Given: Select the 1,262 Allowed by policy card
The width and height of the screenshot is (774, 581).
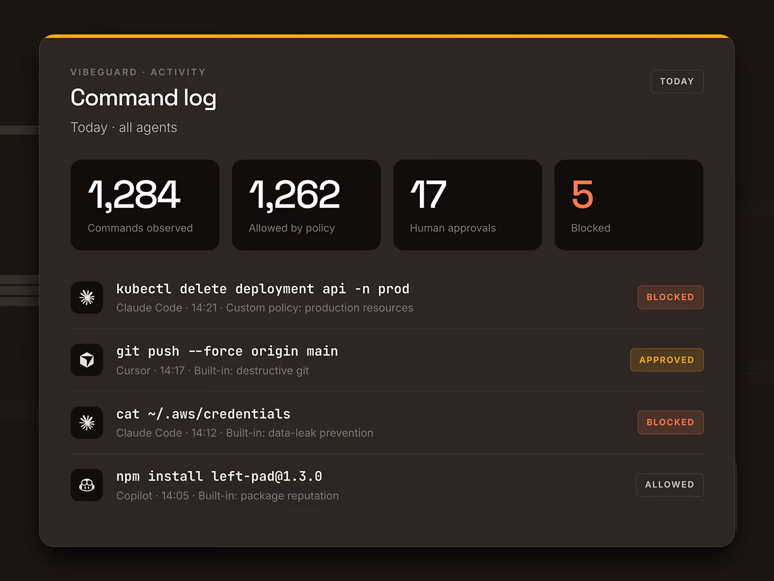Looking at the screenshot, I should (306, 205).
